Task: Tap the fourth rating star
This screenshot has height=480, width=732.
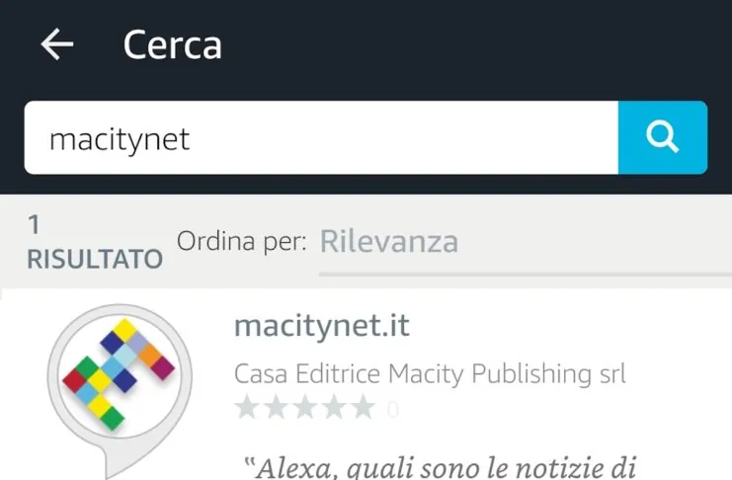Action: (x=334, y=407)
